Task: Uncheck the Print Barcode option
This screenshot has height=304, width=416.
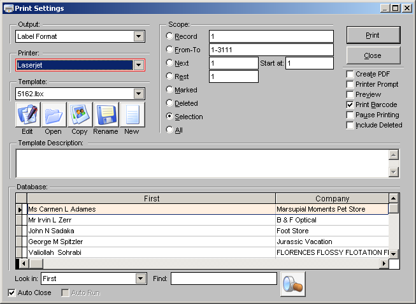Action: [350, 105]
